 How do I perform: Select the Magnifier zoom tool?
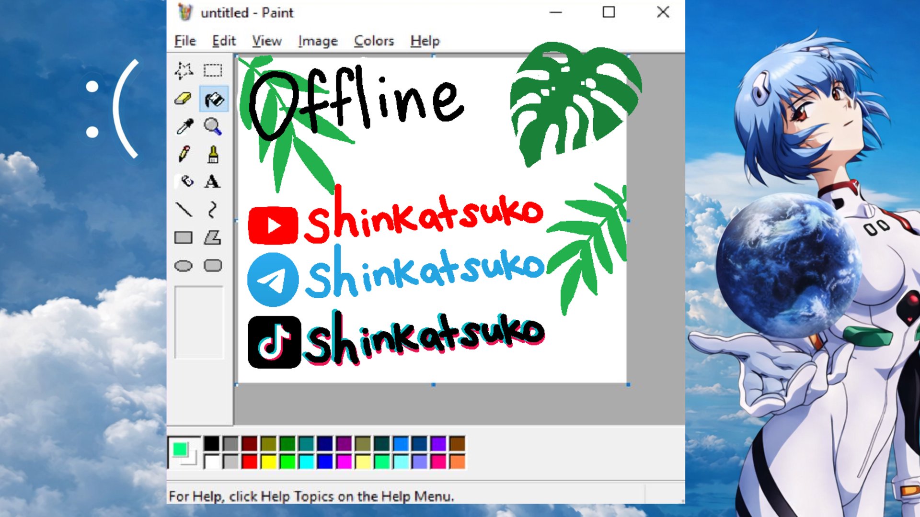213,126
